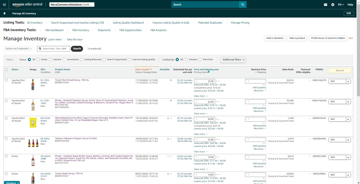Click the Monin Caramel Apple Butter Syrup image
The width and height of the screenshot is (360, 184).
(x=33, y=160)
